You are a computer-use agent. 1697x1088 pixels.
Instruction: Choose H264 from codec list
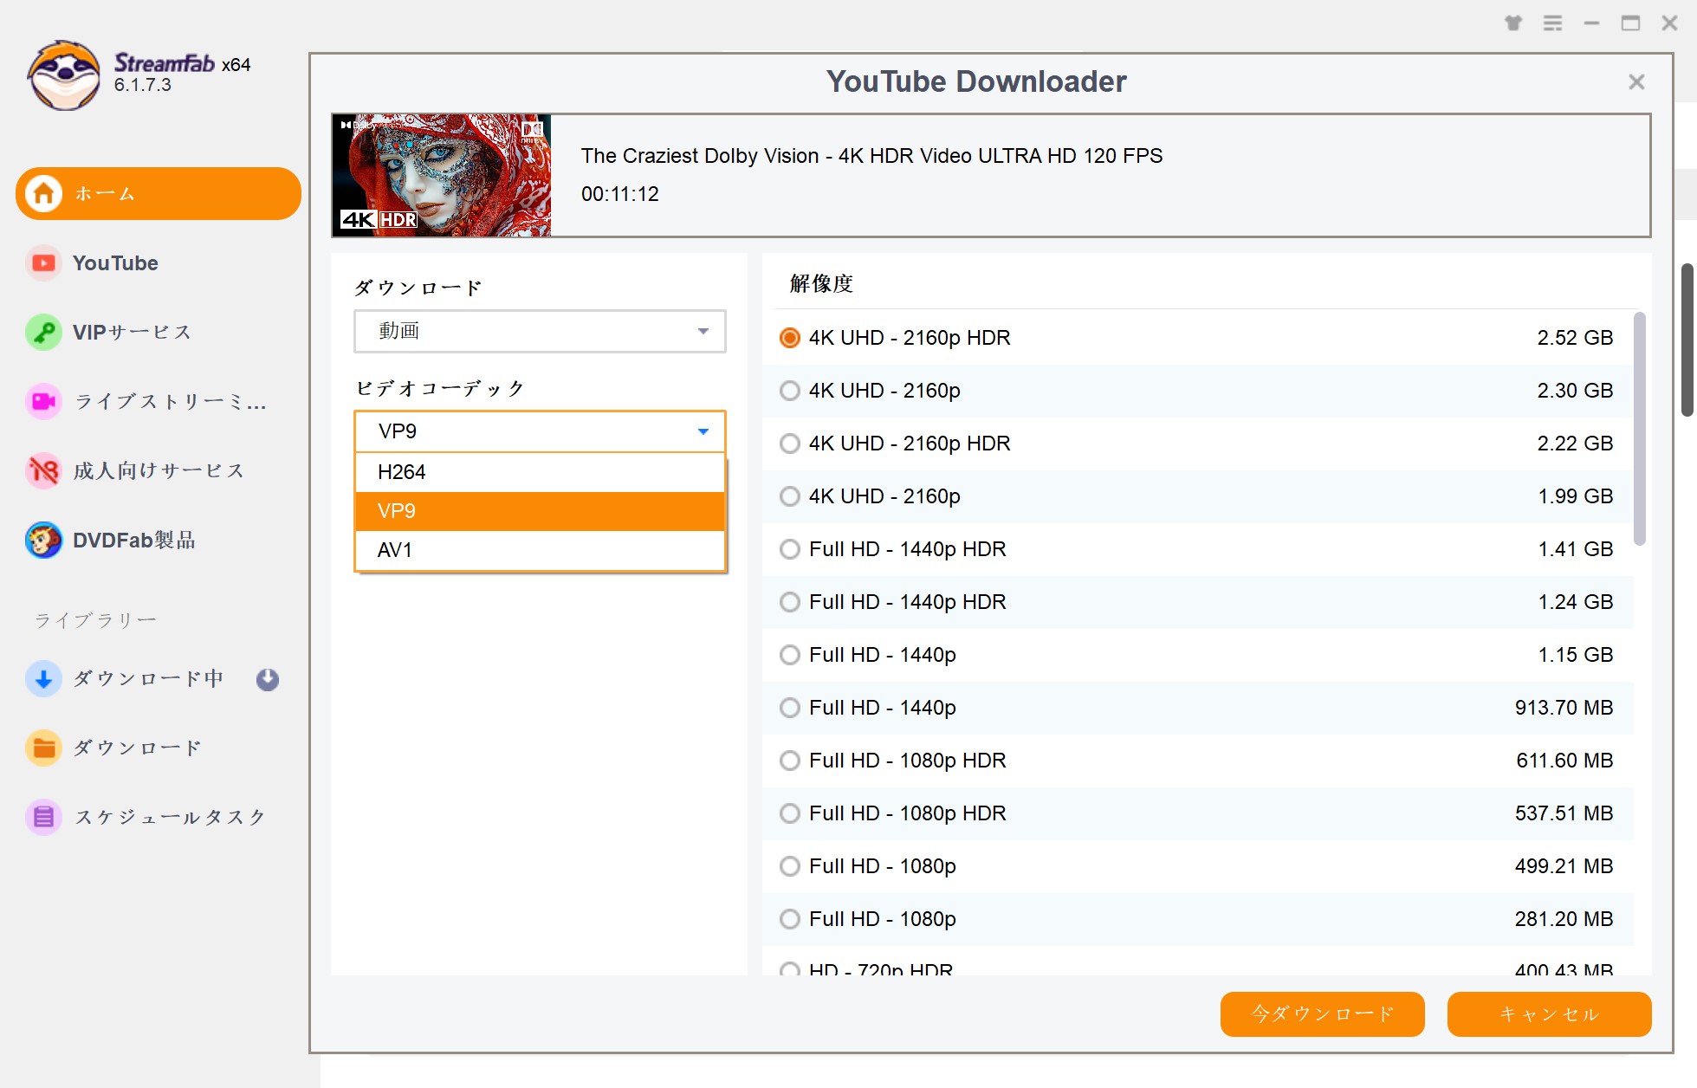click(x=540, y=472)
